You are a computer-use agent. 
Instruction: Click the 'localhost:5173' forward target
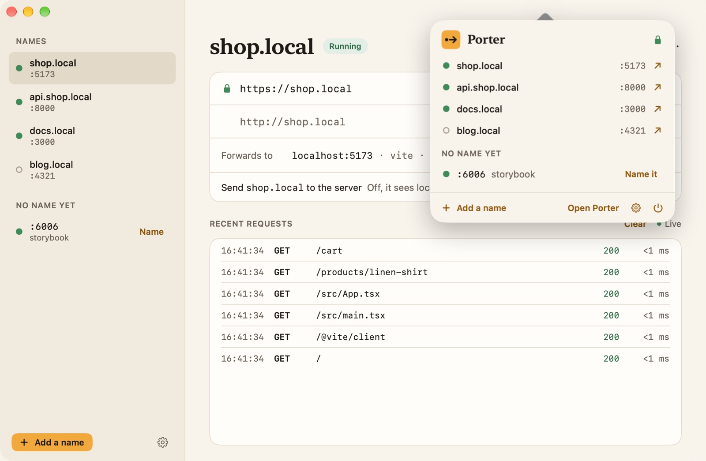click(x=332, y=155)
